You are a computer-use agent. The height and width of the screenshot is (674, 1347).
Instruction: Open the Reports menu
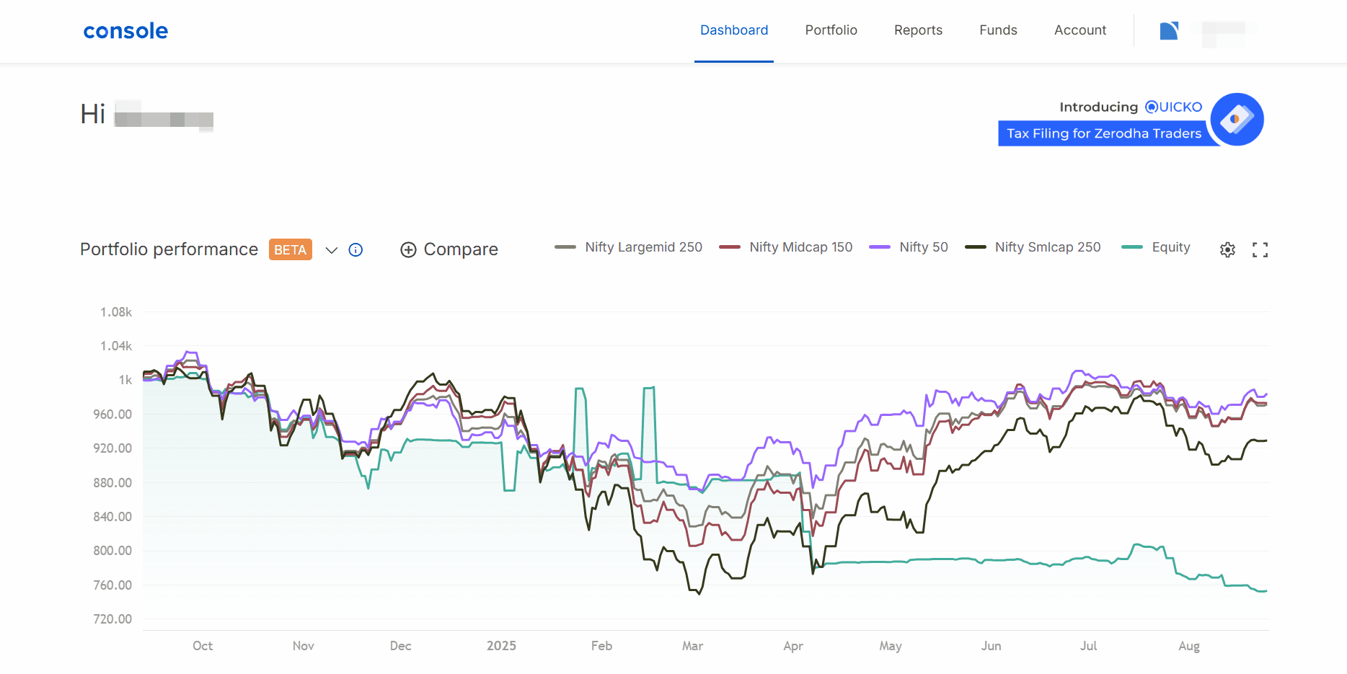918,30
